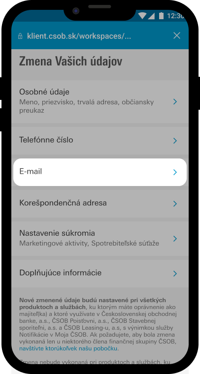Open the Korešpondenčná adresa entry label
Viewport: 200px width, 374px height.
pos(63,203)
